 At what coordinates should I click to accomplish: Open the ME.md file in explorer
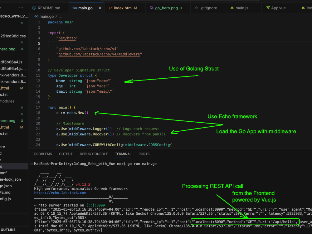[5, 193]
